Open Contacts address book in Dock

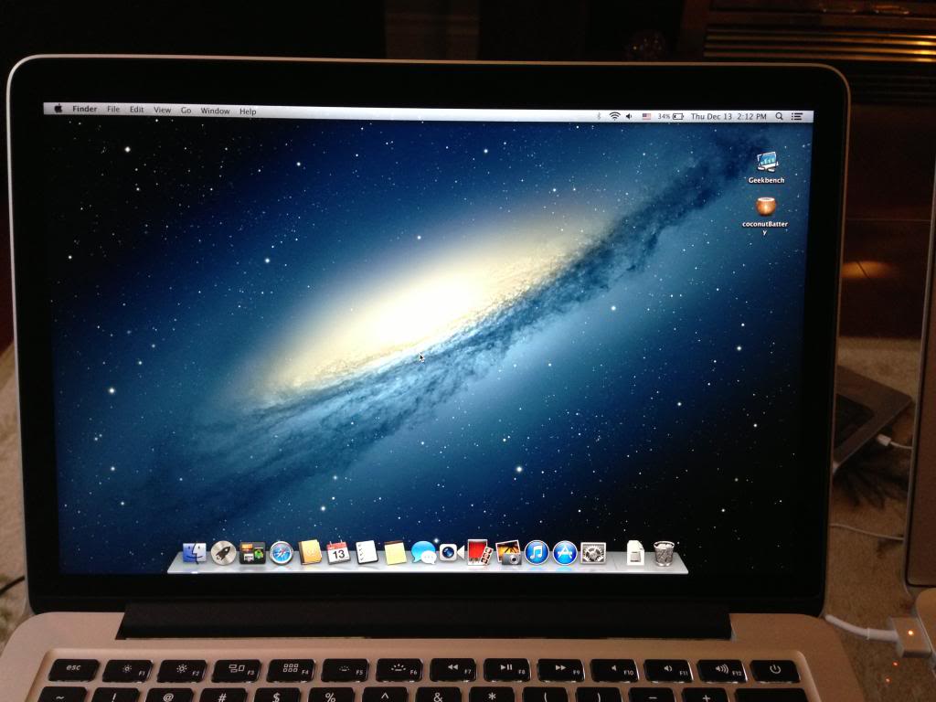point(310,552)
